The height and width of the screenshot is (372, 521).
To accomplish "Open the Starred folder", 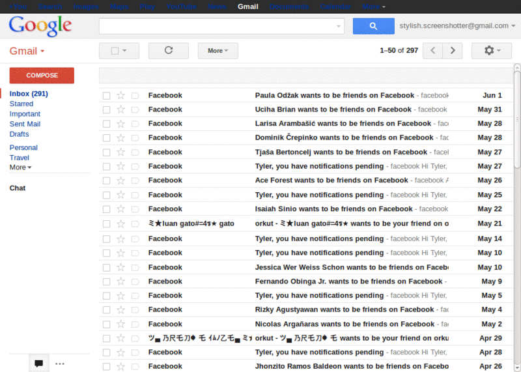I will [21, 104].
